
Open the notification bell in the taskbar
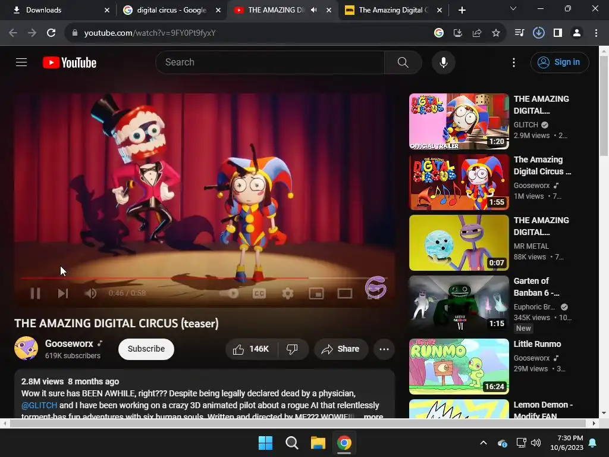coord(592,443)
